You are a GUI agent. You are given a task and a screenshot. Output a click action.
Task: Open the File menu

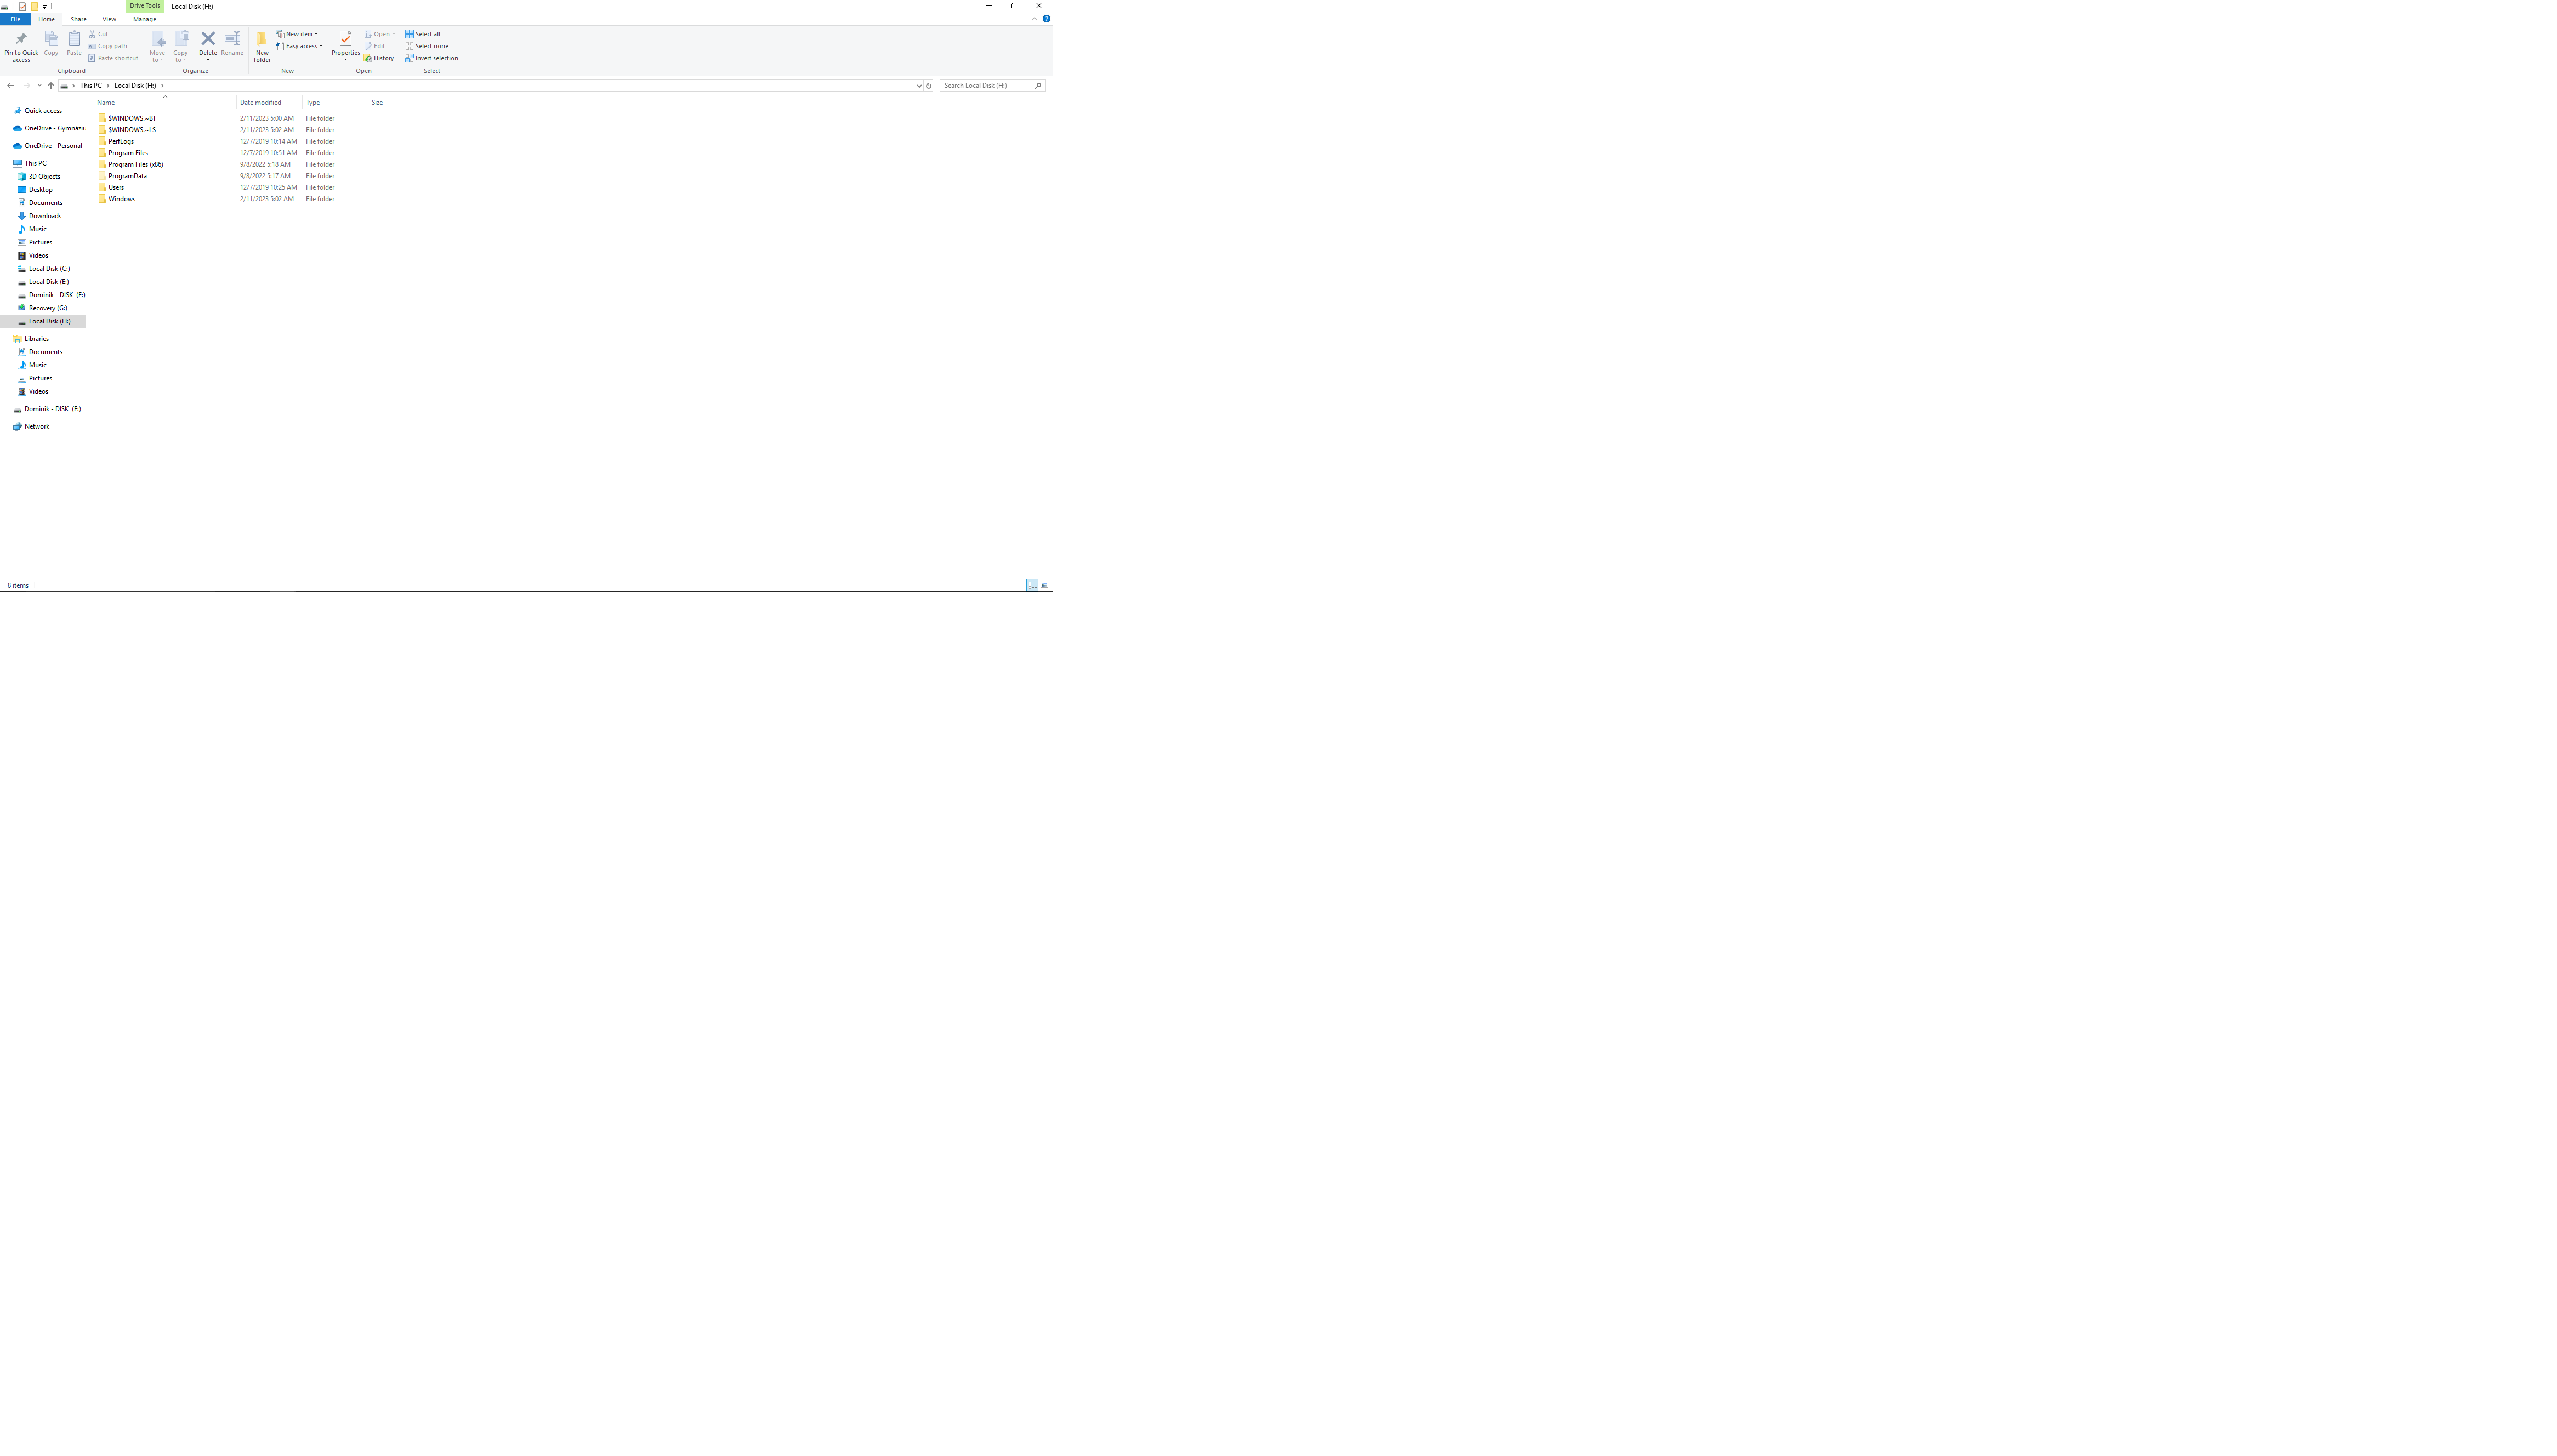point(15,19)
